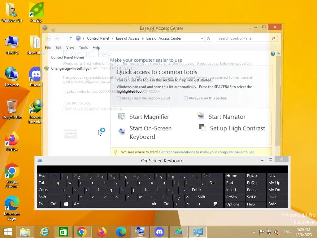Click Start Magnifier
This screenshot has height=238, width=317.
(x=144, y=117)
